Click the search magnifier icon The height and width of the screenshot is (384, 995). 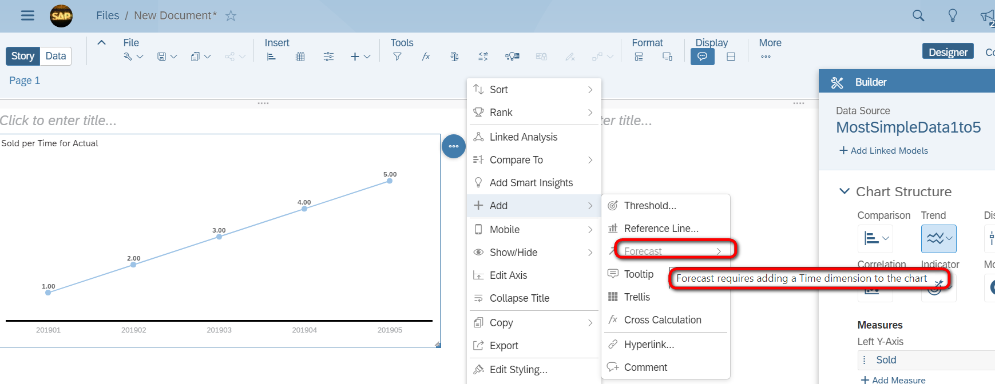[x=918, y=15]
